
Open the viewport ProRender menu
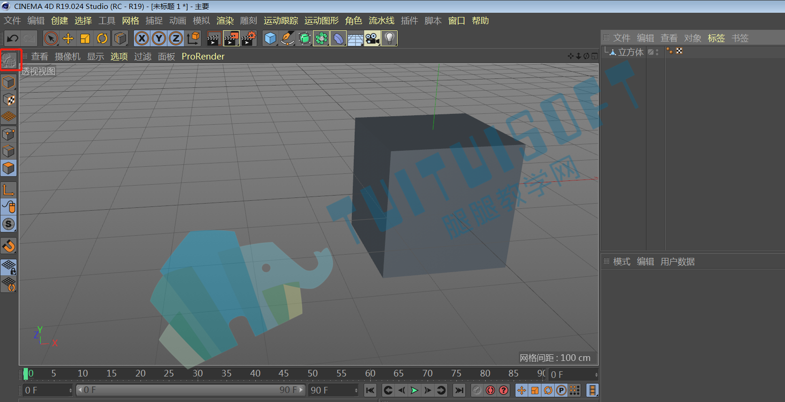[203, 57]
